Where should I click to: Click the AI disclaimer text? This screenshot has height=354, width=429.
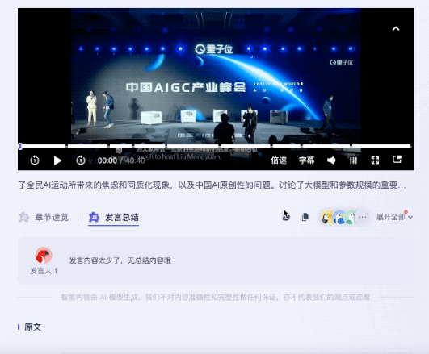[216, 297]
